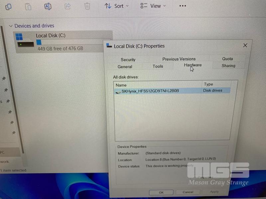This screenshot has width=266, height=199.
Task: Select the Tools tab
Action: 158,66
